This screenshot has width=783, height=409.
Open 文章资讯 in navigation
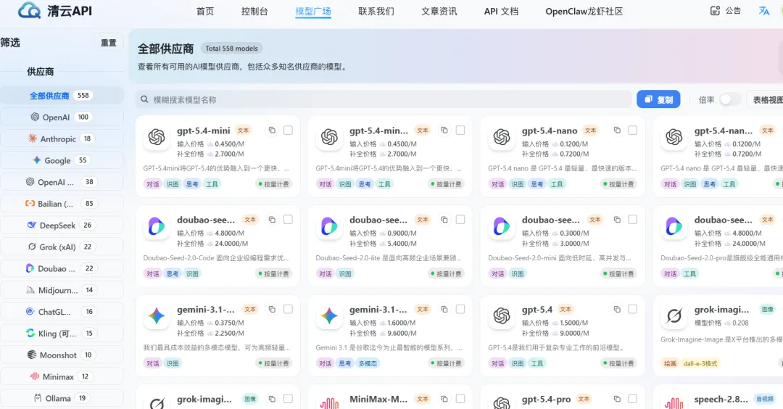click(439, 11)
